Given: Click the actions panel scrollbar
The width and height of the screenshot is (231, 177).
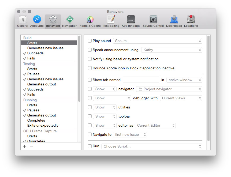Looking at the screenshot, I should pyautogui.click(x=208, y=88).
